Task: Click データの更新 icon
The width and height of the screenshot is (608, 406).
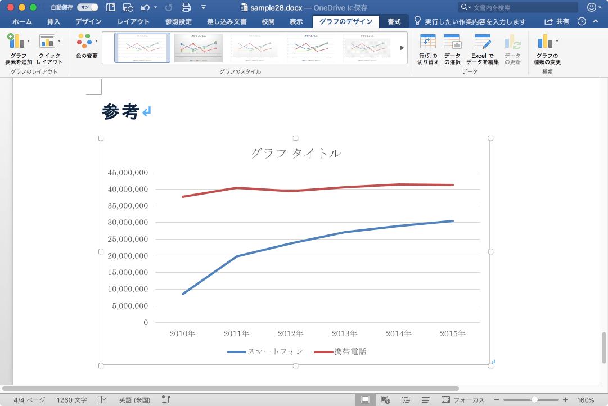Action: [512, 49]
